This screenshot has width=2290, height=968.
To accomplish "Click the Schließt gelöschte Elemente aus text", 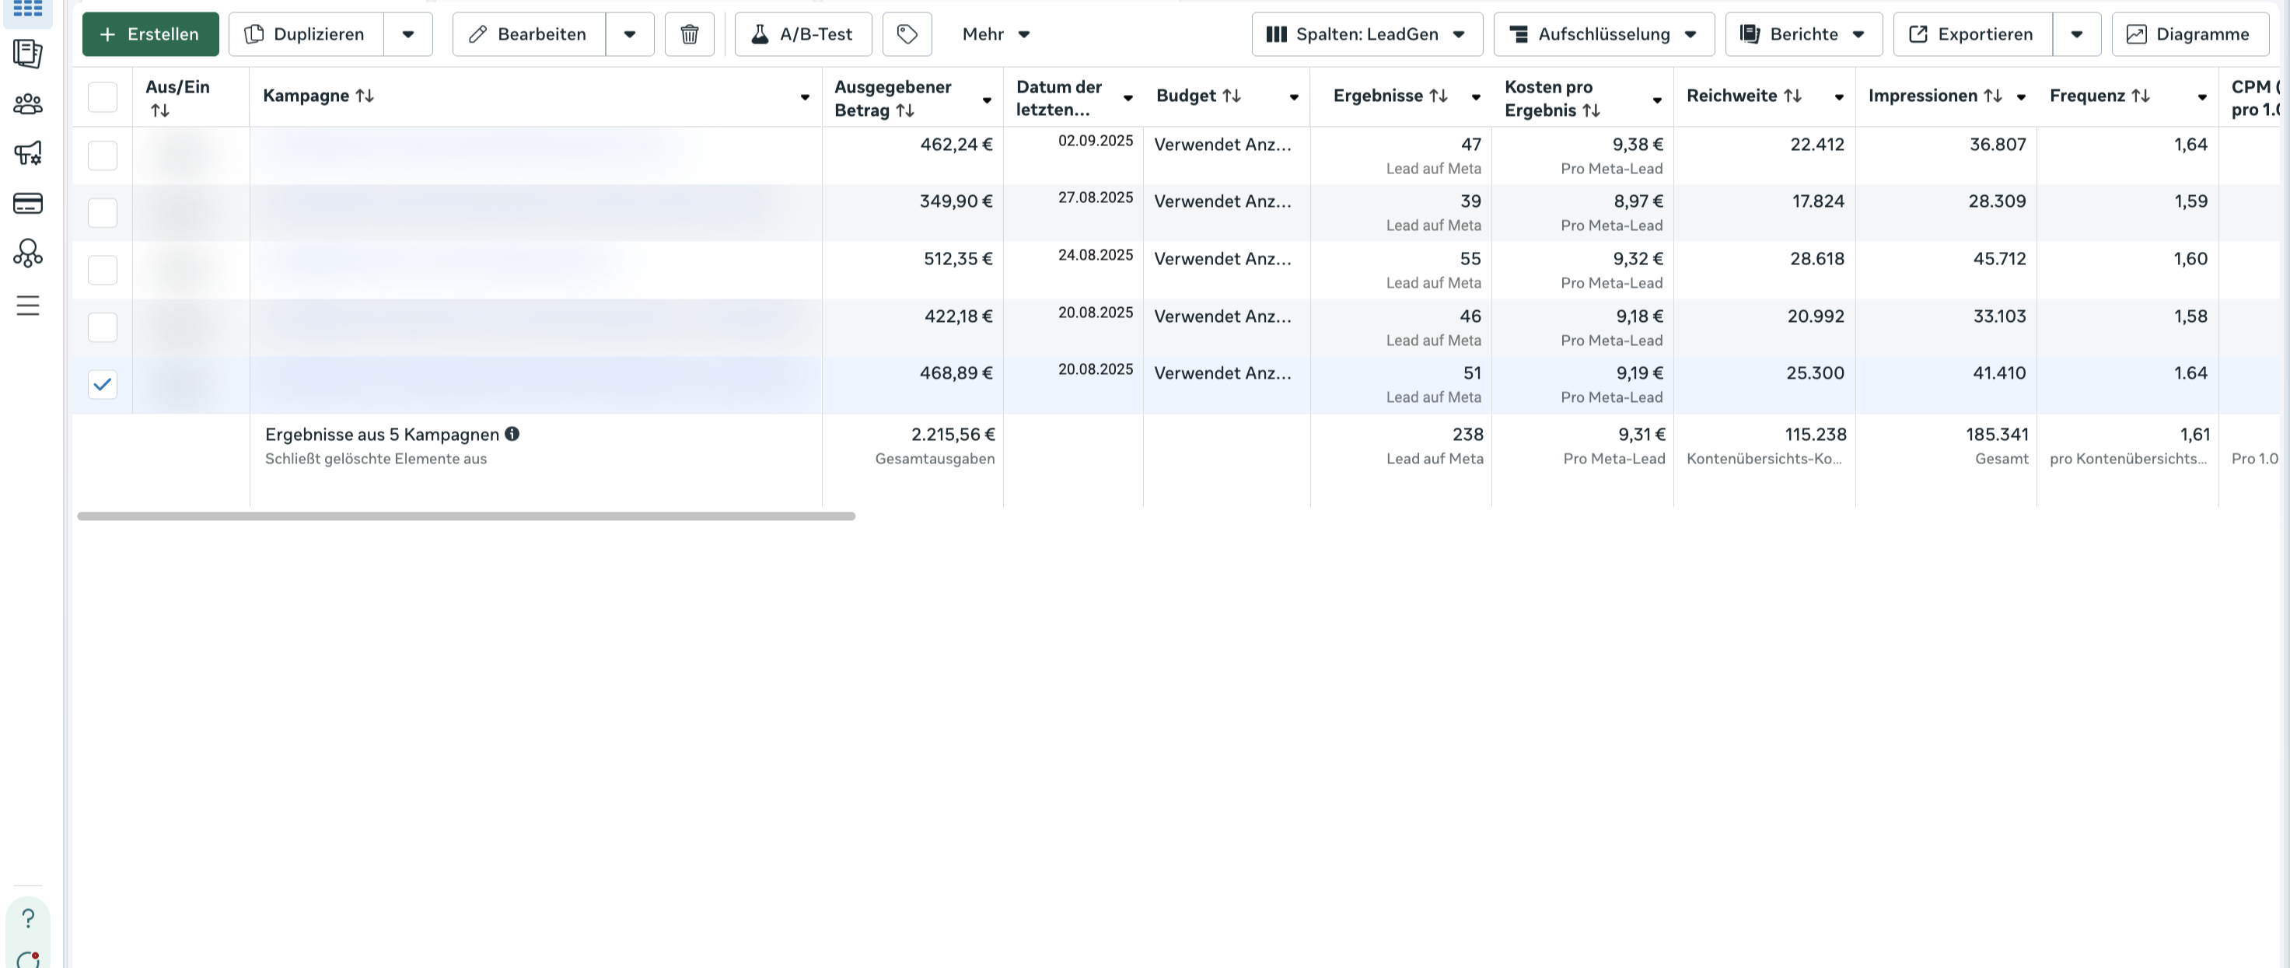I will click(376, 459).
